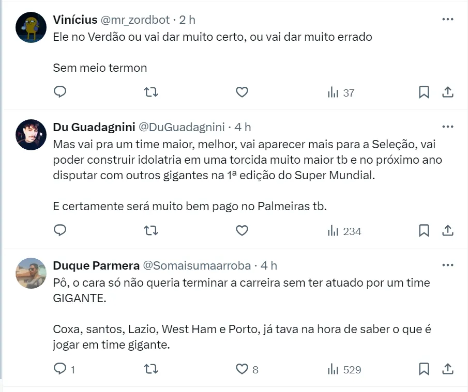This screenshot has height=392, width=468.
Task: Reply to Du Guadagnini's tweet
Action: [x=61, y=231]
